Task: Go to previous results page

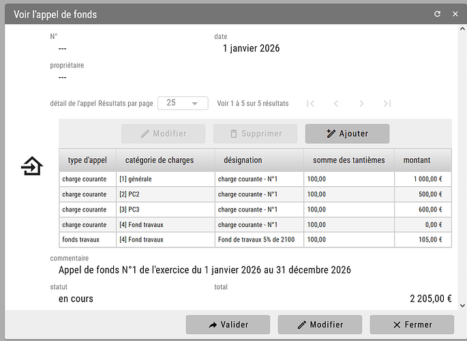Action: pos(336,104)
